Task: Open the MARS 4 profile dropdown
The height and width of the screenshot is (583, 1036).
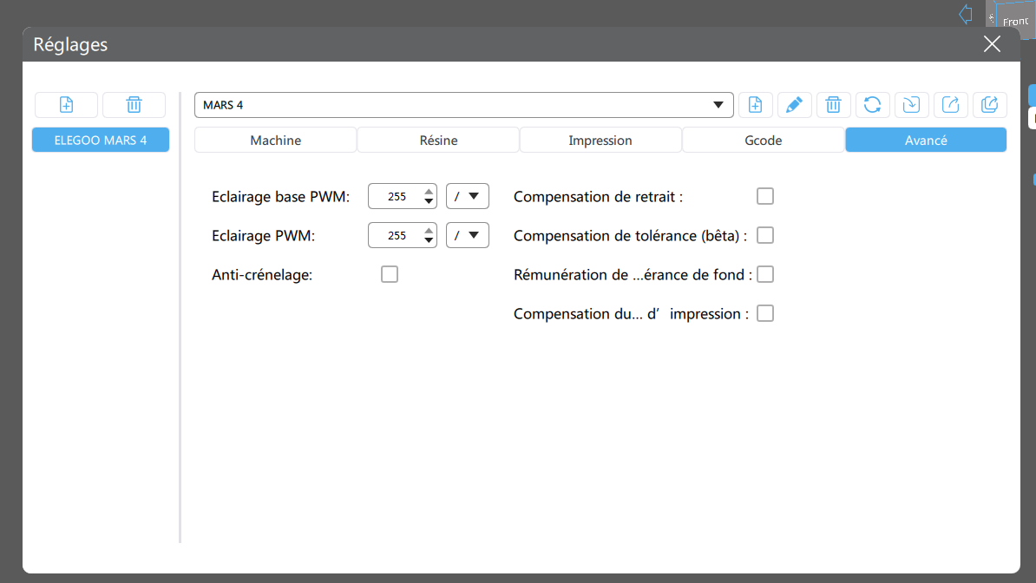Action: point(464,105)
